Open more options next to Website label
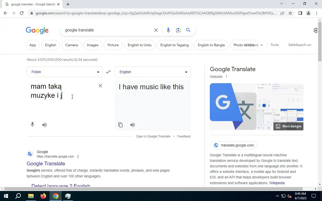This screenshot has width=322, height=201. [226, 76]
